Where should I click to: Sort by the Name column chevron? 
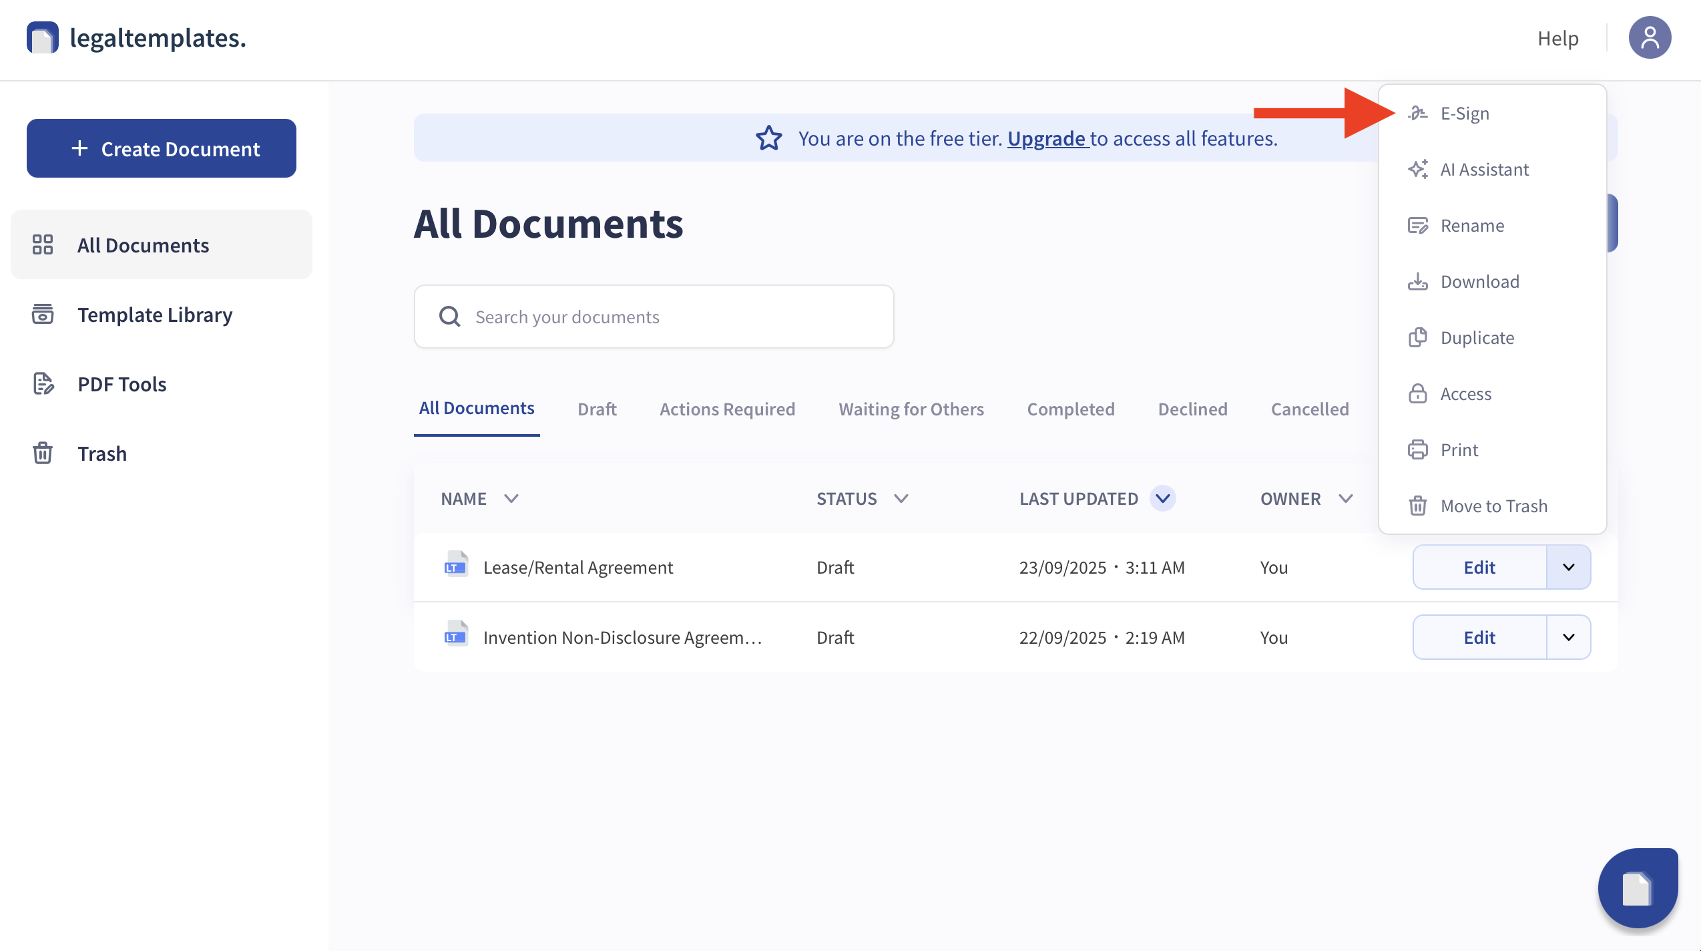pos(511,498)
